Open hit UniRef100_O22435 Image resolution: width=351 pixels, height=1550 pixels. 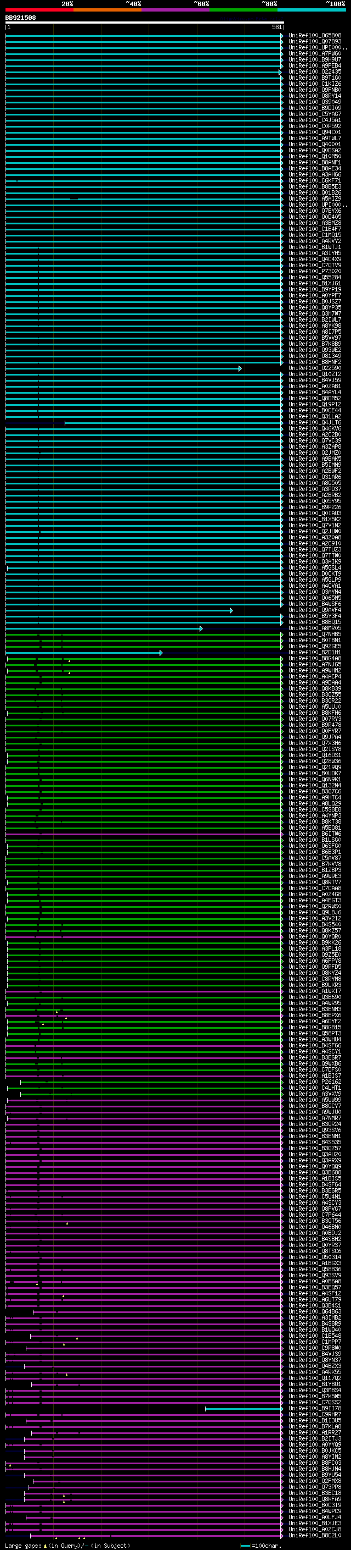point(315,71)
